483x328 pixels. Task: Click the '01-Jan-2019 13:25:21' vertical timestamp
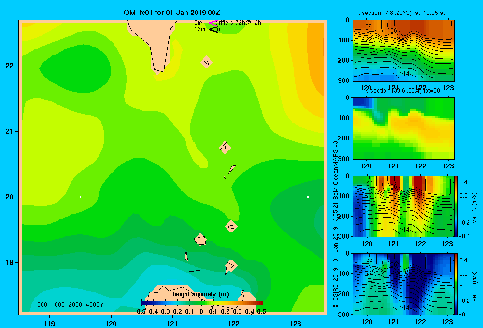tap(336, 232)
